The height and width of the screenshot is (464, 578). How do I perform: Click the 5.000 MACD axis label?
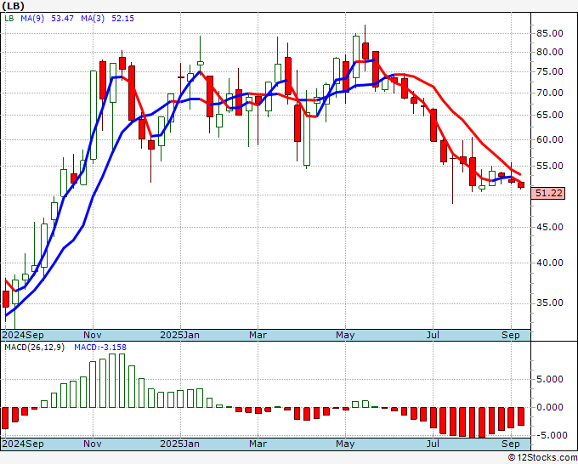pos(552,380)
